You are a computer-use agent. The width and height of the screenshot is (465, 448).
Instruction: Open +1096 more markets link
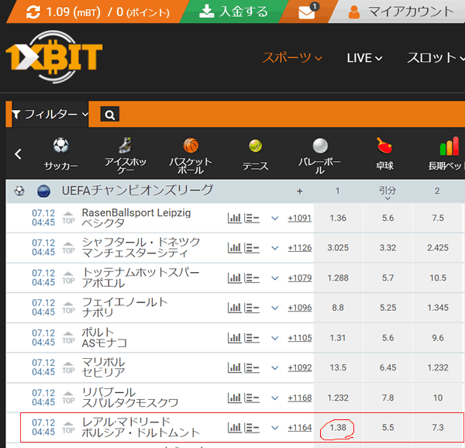pos(299,308)
